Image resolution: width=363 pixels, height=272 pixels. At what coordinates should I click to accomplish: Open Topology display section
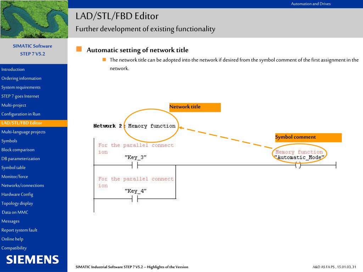click(x=17, y=204)
